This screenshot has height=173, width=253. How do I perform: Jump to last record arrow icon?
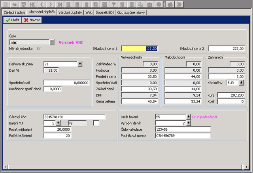(x=60, y=4)
